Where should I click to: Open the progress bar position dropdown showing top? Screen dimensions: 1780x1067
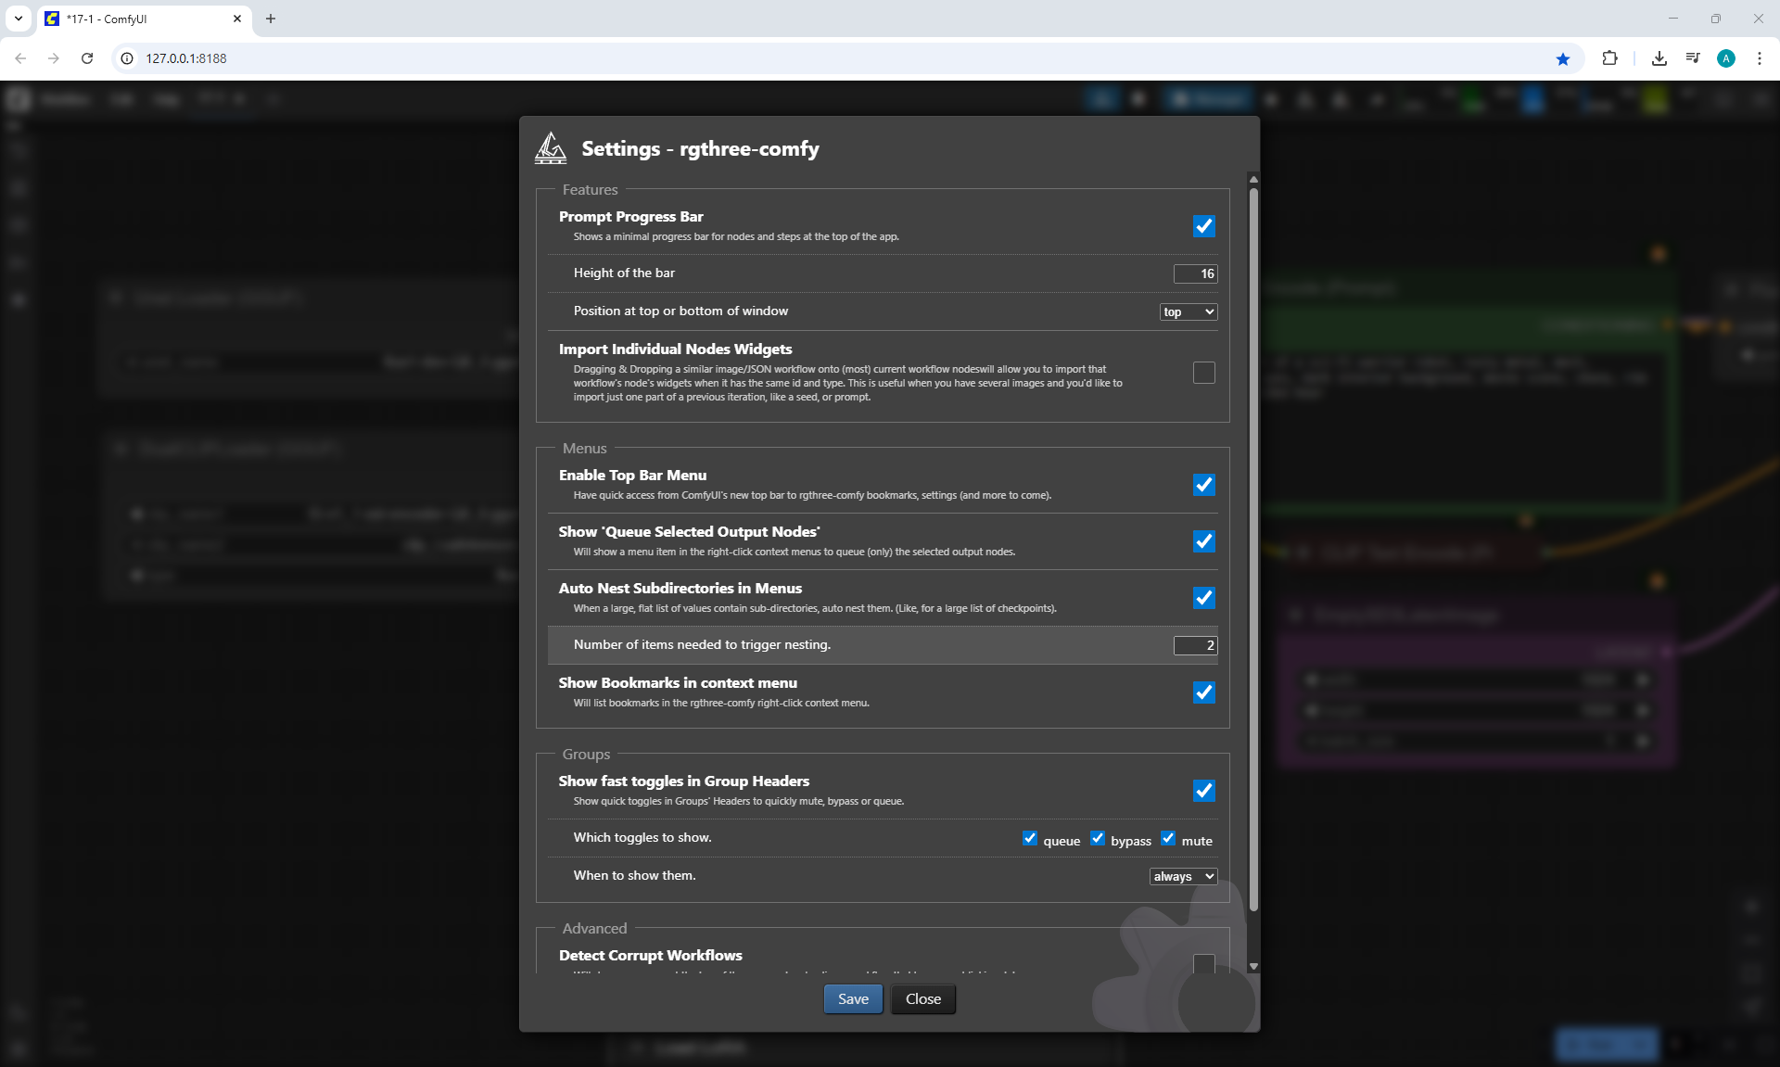[1188, 311]
